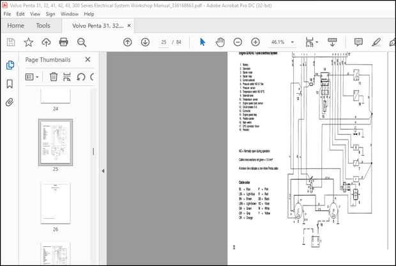Click the read mode keyboard icon
Image resolution: width=396 pixels, height=266 pixels.
[x=332, y=42]
